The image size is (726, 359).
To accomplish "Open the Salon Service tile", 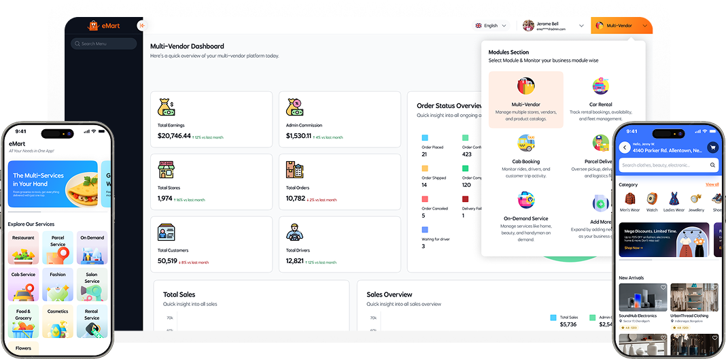I will [92, 285].
